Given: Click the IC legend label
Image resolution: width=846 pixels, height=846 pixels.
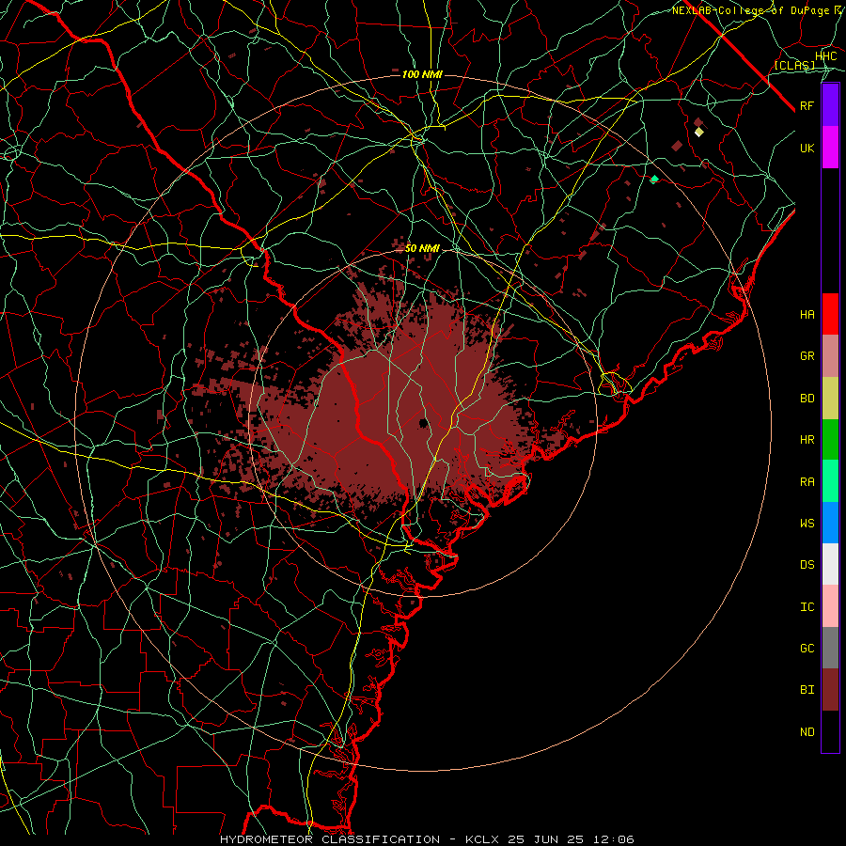Looking at the screenshot, I should click(x=807, y=607).
